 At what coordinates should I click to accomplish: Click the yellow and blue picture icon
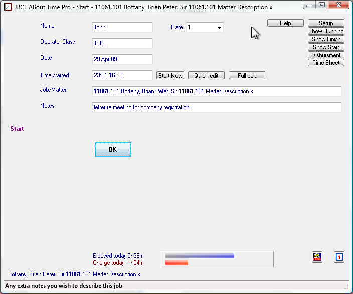coord(317,257)
